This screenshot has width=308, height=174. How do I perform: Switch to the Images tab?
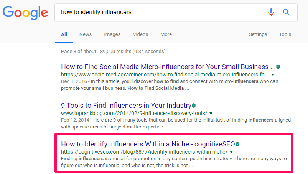click(x=112, y=34)
